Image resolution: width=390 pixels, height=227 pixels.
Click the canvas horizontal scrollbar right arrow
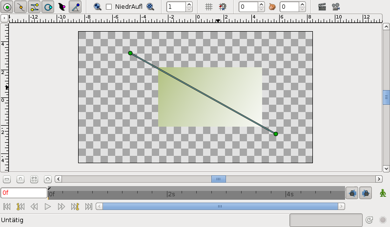[x=379, y=179]
